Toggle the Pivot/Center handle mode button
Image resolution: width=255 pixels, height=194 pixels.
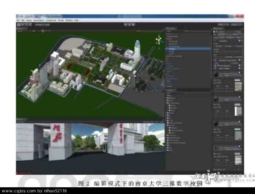coord(38,25)
